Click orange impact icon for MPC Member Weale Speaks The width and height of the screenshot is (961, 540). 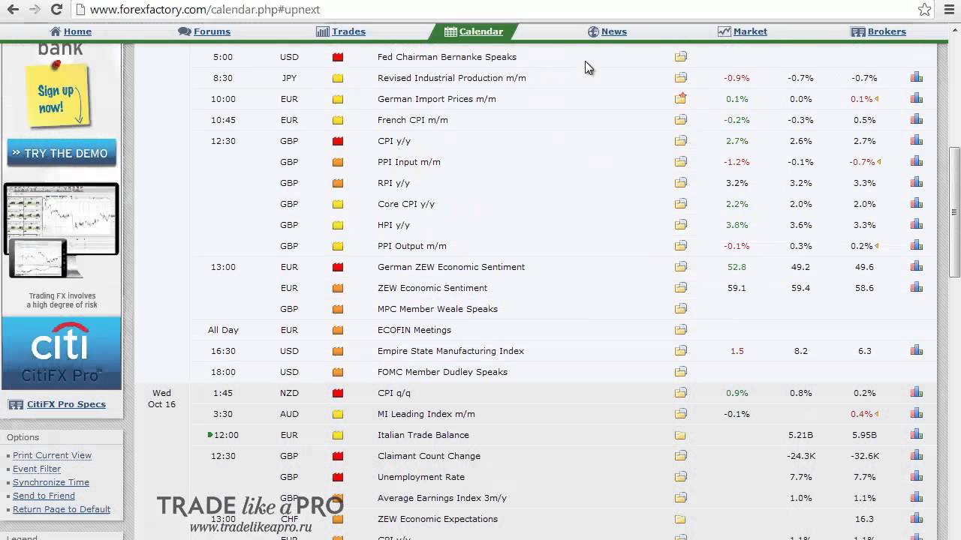click(x=338, y=309)
